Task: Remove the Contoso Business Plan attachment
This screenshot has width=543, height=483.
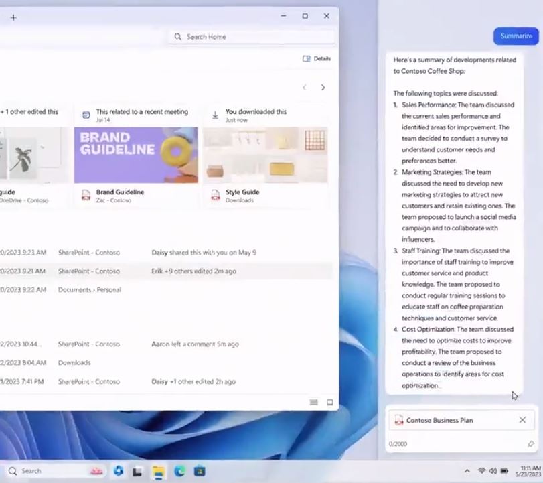Action: pos(522,420)
